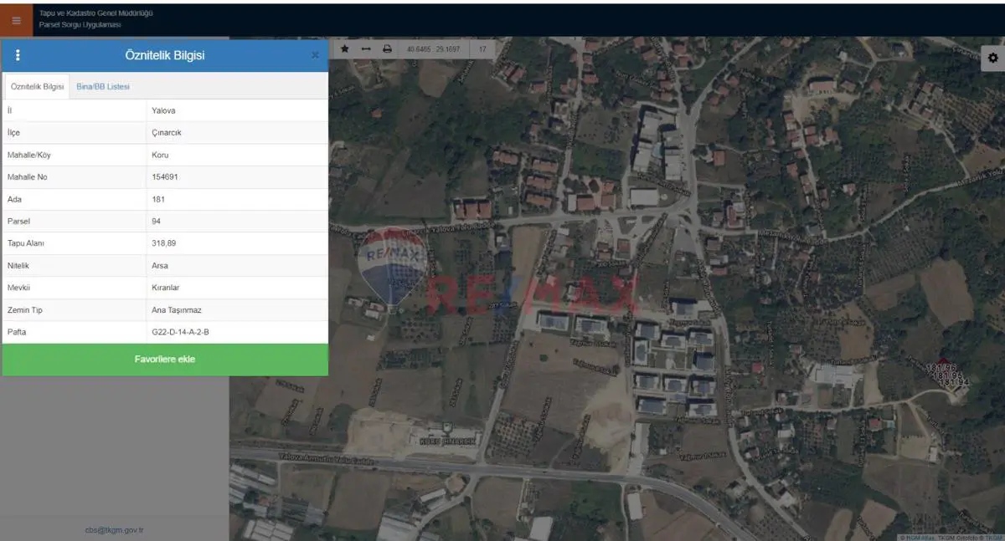Click the Mahalle/Köy row label
This screenshot has height=541, width=1005.
point(29,155)
